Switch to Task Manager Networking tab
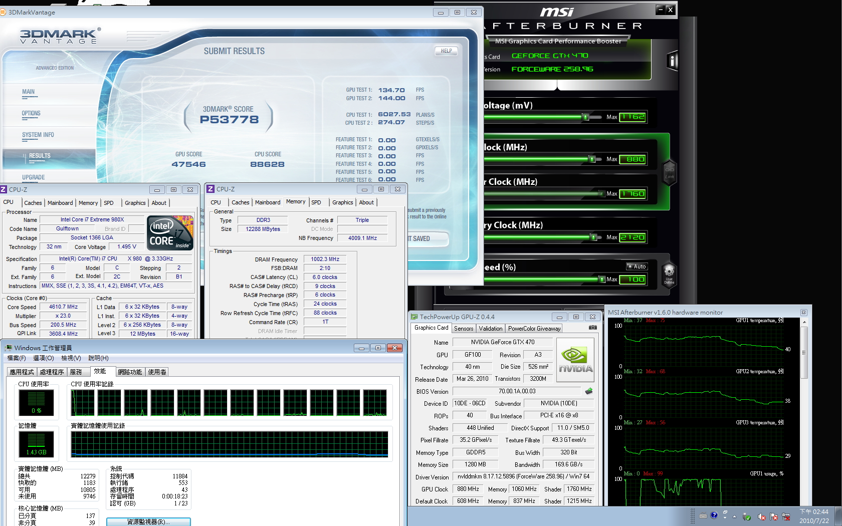 [130, 372]
